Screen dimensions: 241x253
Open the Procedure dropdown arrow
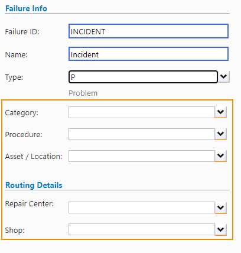(x=221, y=134)
